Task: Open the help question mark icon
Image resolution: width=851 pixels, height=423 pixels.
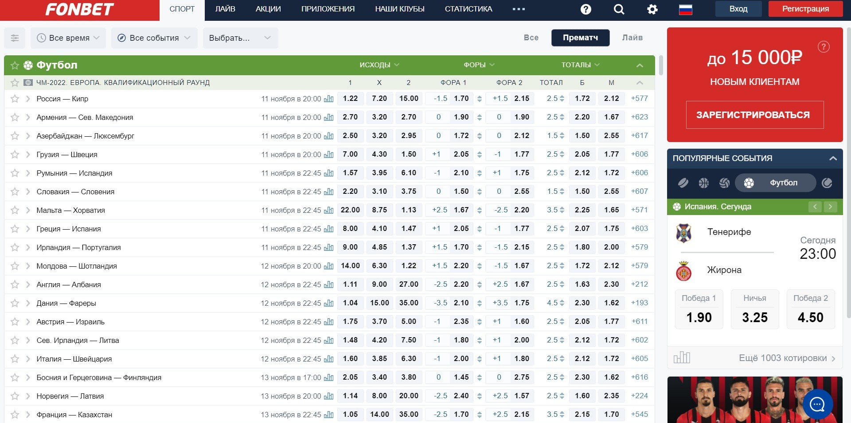Action: (x=586, y=9)
